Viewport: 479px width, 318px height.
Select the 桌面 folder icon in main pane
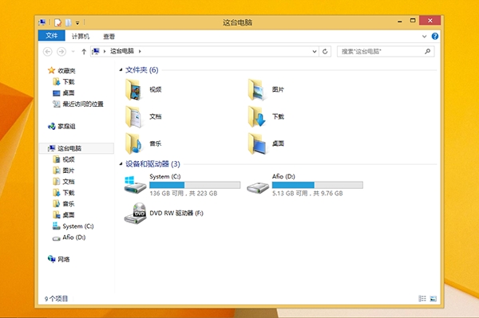[x=256, y=143]
